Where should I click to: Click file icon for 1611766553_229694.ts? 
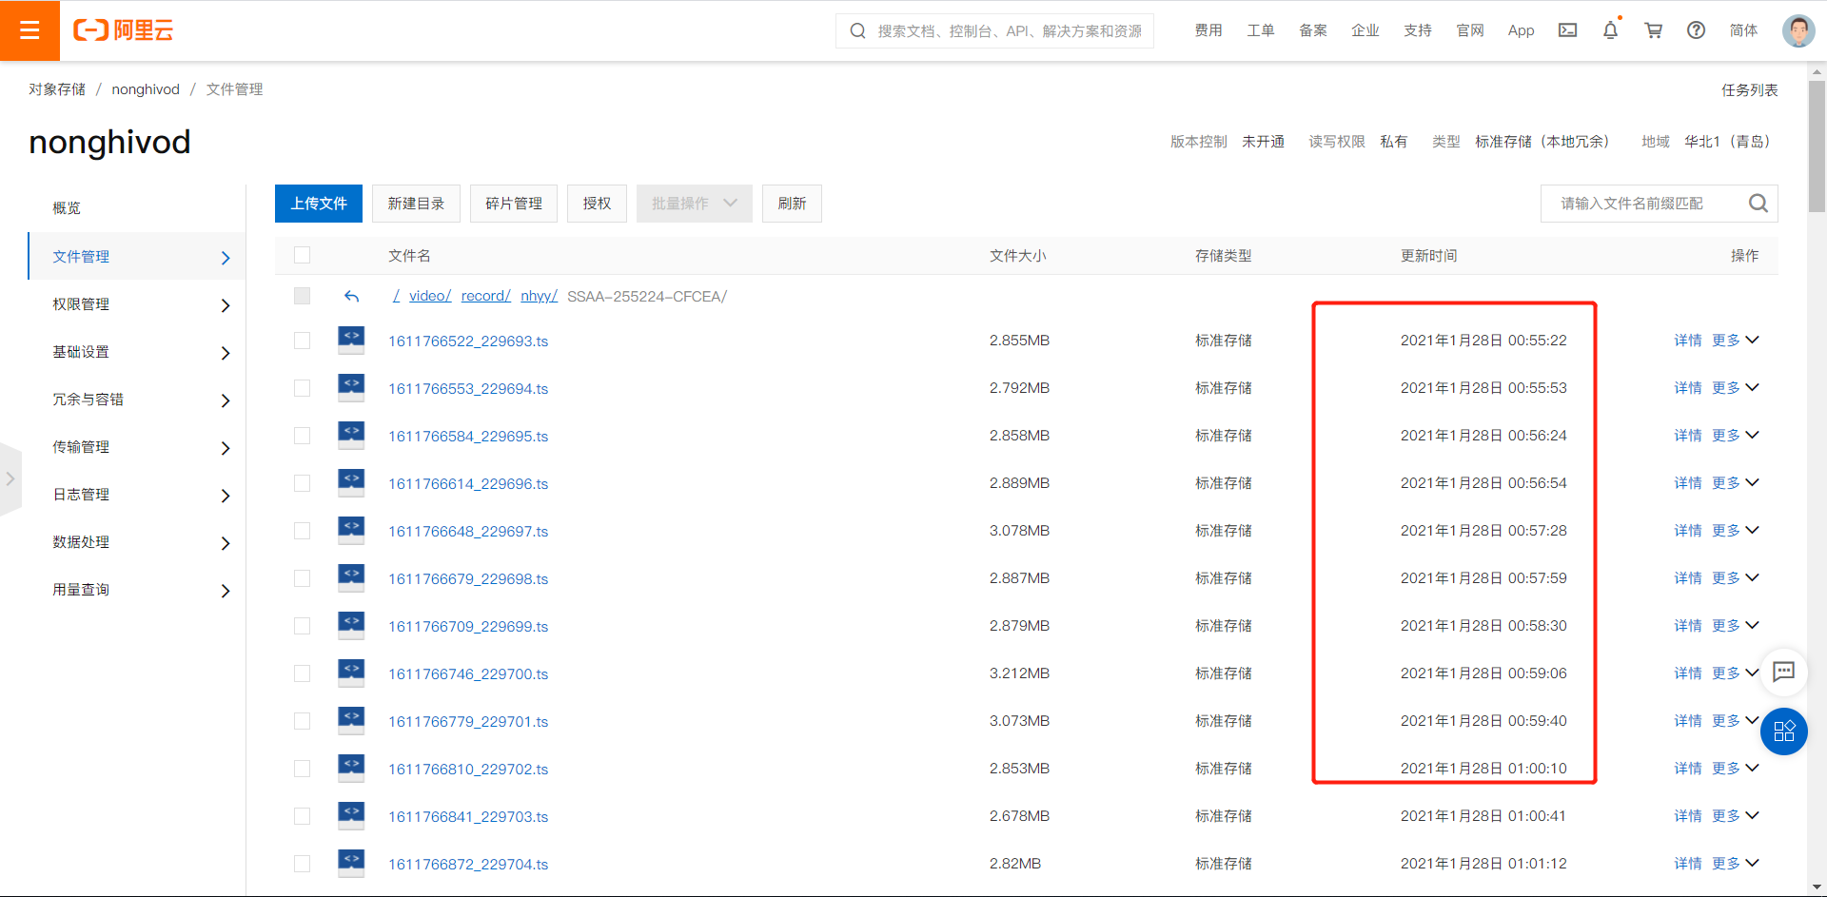tap(351, 387)
